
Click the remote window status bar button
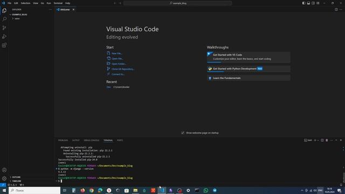(3, 185)
